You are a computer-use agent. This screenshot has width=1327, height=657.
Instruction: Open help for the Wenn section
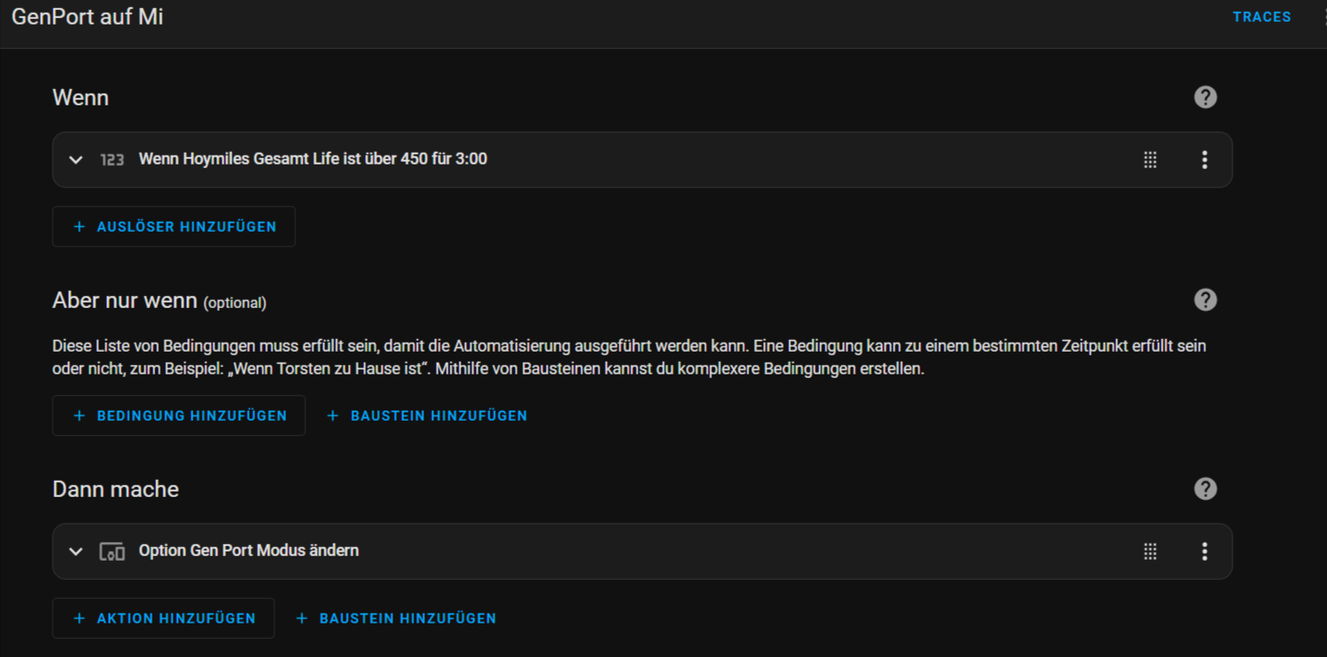click(1205, 97)
